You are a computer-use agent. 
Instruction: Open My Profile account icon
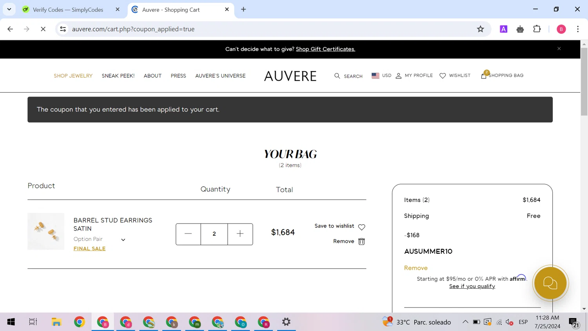coord(398,76)
